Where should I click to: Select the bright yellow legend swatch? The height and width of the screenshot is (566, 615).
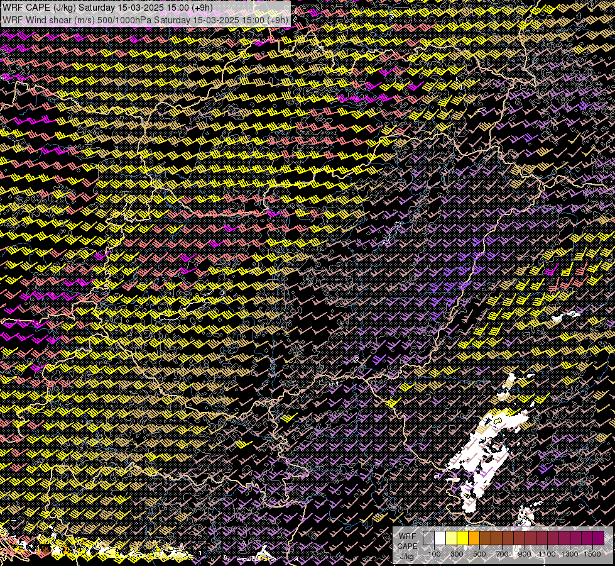click(x=463, y=538)
